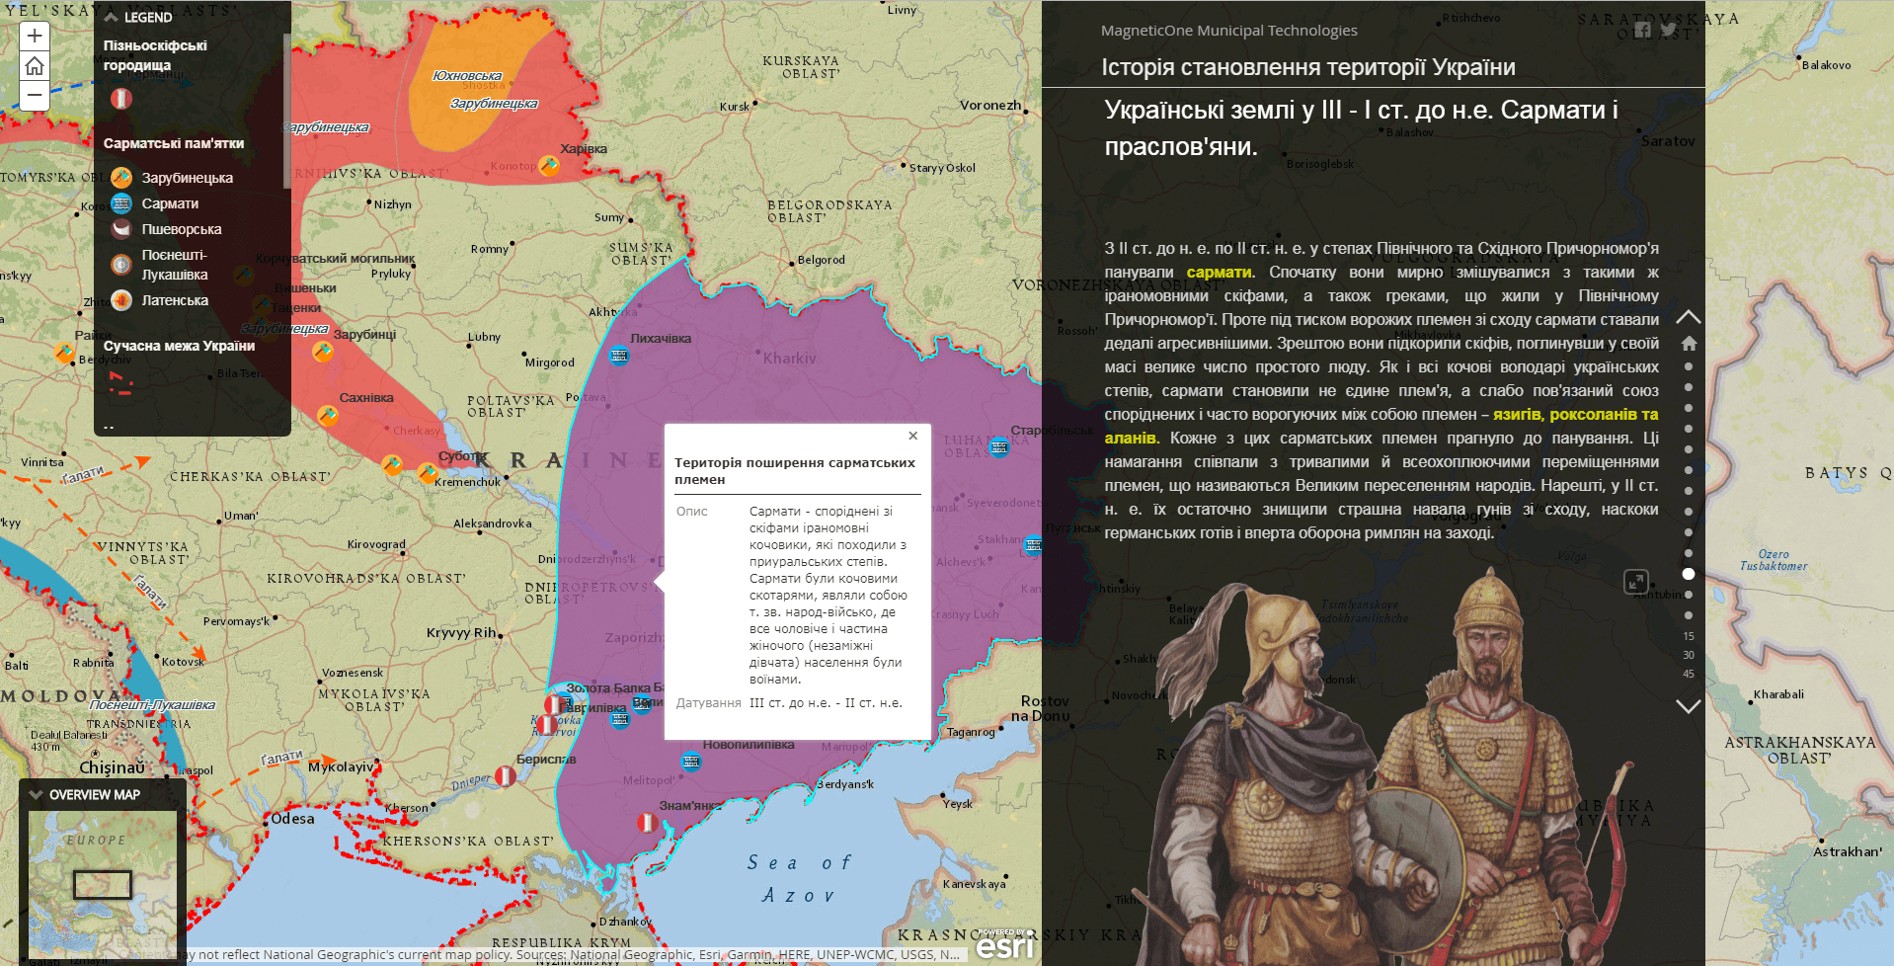Open the highlighted 'сармати' link
1894x966 pixels.
pos(1220,272)
